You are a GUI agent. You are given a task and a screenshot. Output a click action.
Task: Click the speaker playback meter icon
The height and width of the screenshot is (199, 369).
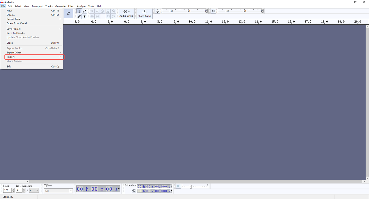[x=213, y=11]
